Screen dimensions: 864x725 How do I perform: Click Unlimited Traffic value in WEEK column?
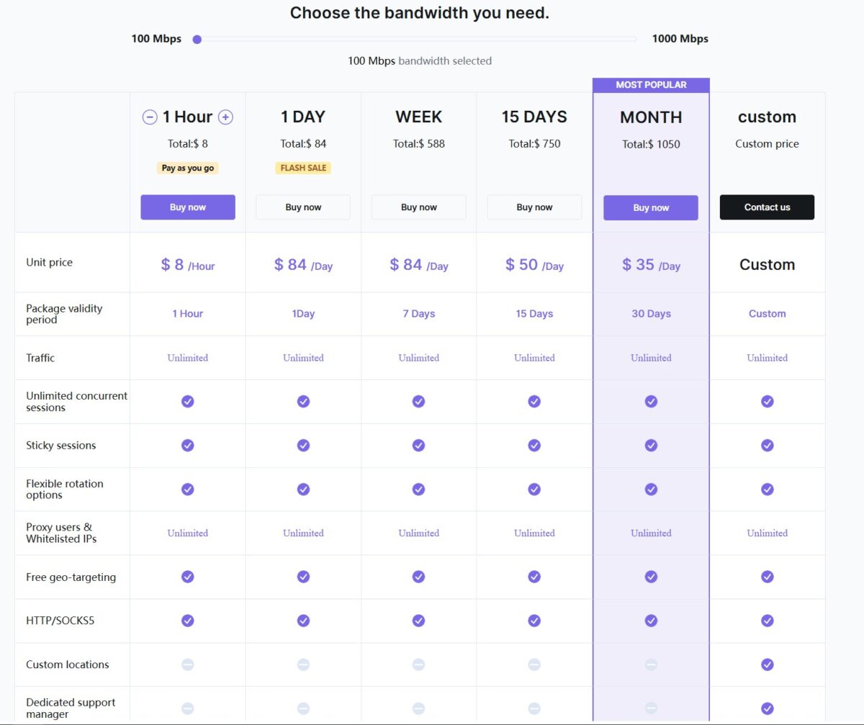click(x=419, y=358)
